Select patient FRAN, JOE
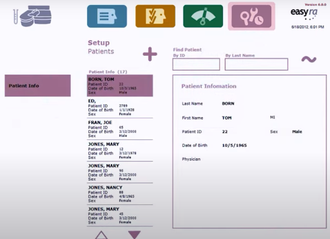Screen dimensions: 330x239 click(x=120, y=129)
